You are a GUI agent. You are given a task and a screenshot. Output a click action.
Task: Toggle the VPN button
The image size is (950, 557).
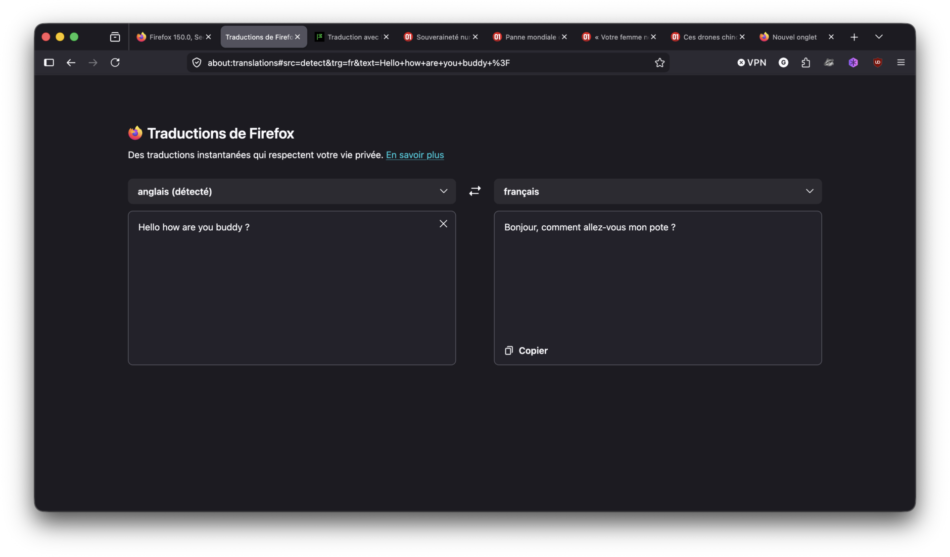(x=752, y=63)
